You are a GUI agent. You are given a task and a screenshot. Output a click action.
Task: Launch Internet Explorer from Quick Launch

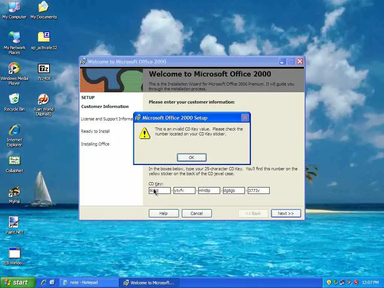point(44,282)
